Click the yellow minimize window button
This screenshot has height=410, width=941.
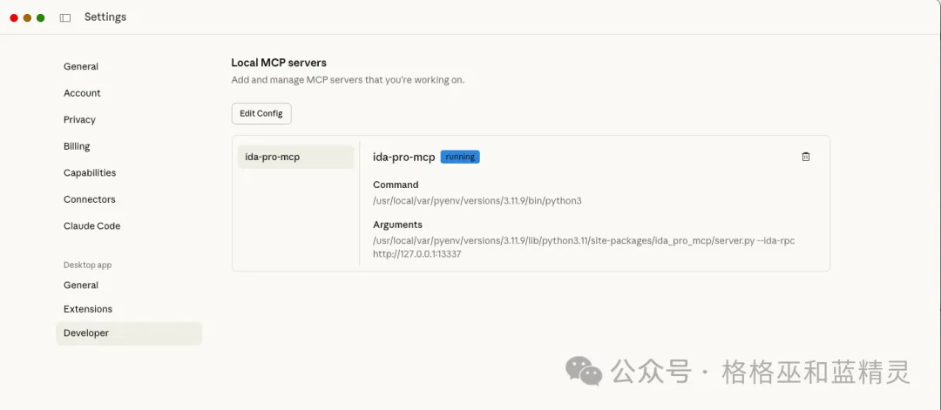coord(27,18)
